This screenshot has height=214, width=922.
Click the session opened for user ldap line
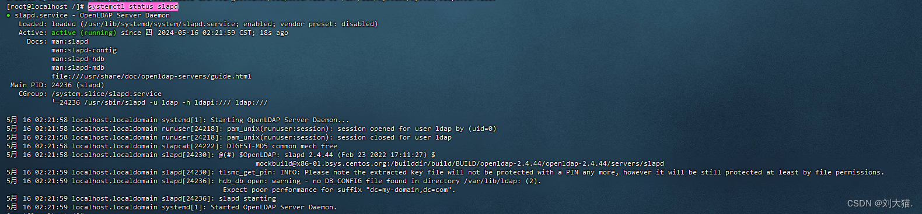click(251, 129)
